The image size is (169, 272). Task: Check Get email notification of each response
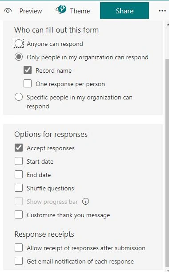click(x=19, y=261)
